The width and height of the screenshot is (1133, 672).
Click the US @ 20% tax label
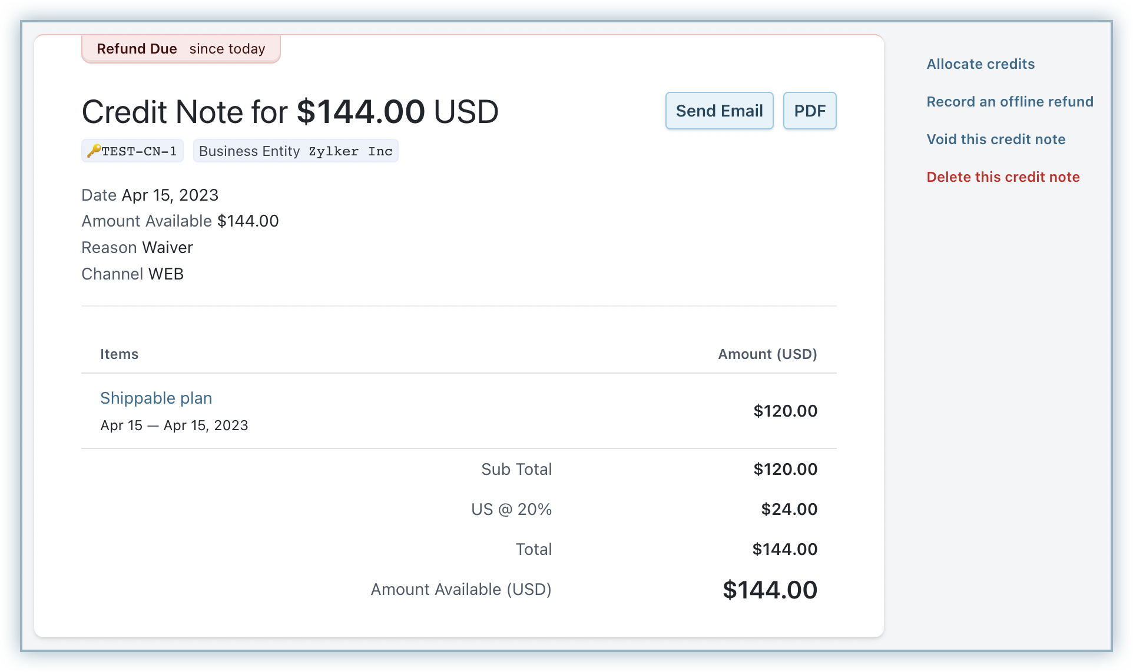511,510
